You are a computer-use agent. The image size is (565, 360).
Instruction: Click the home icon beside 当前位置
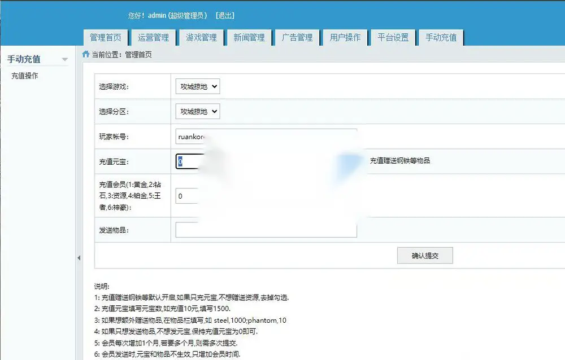coord(86,54)
